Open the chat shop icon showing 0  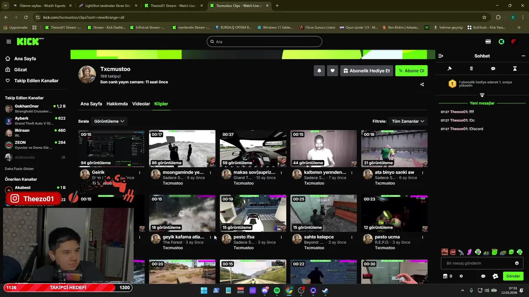click(x=448, y=276)
